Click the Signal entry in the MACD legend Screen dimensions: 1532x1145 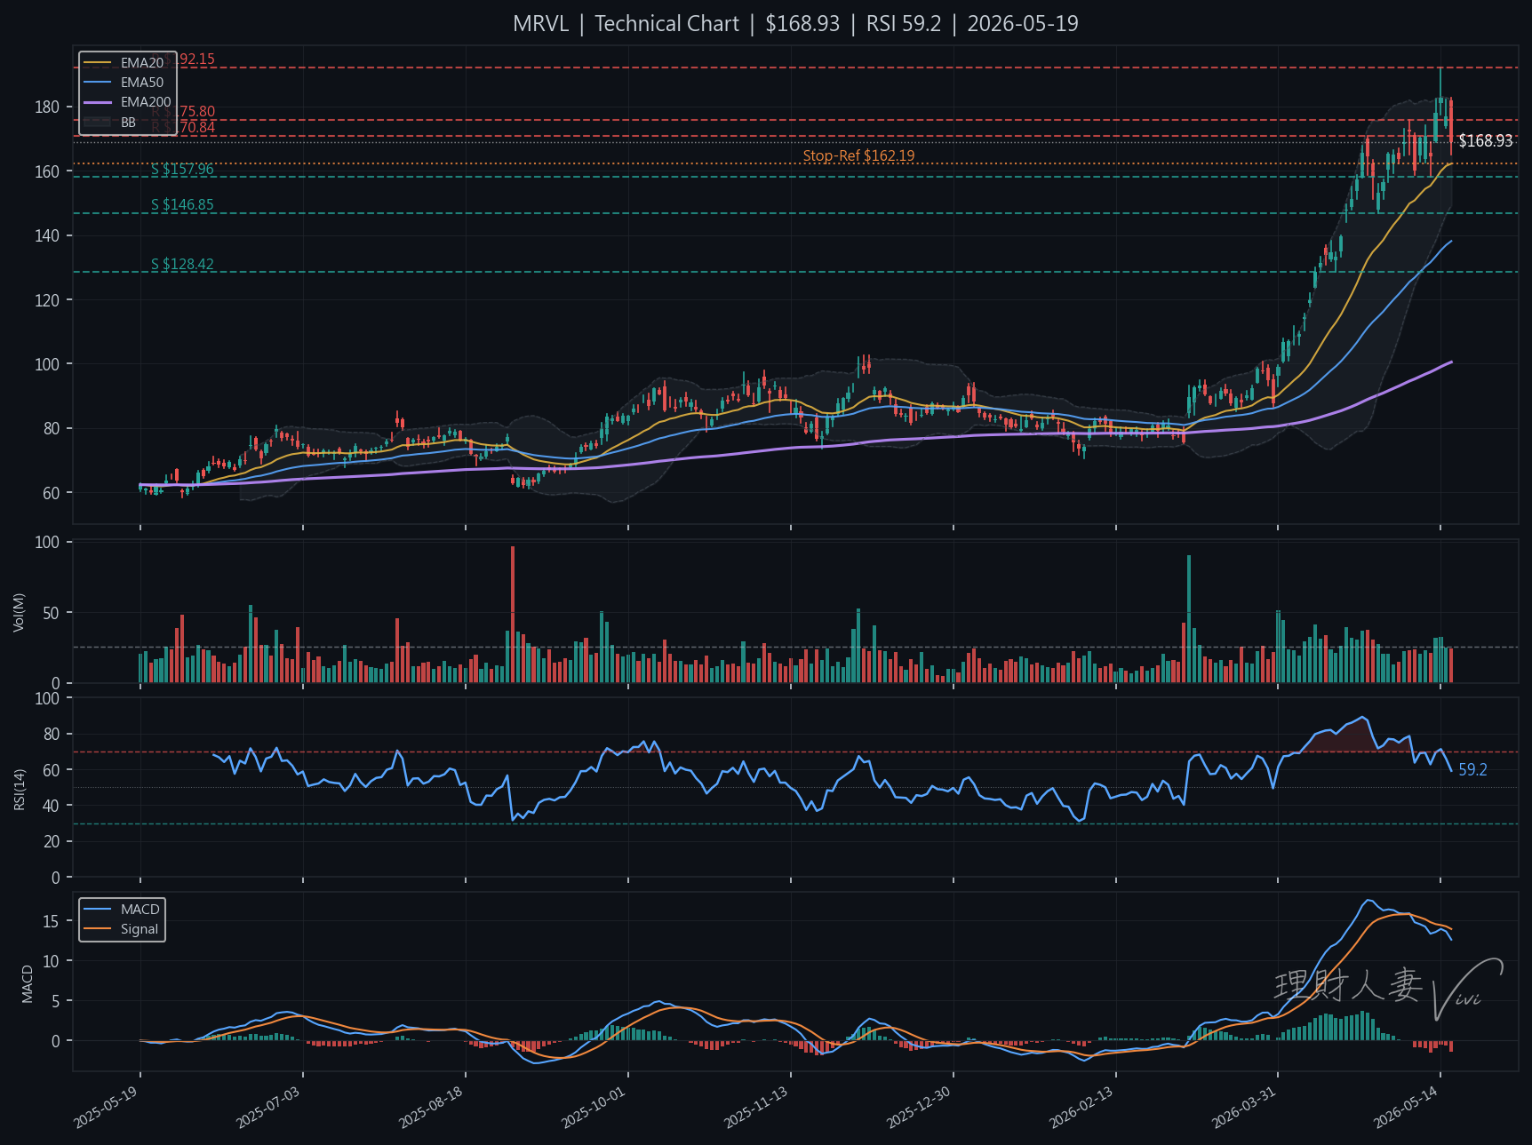pyautogui.click(x=140, y=929)
